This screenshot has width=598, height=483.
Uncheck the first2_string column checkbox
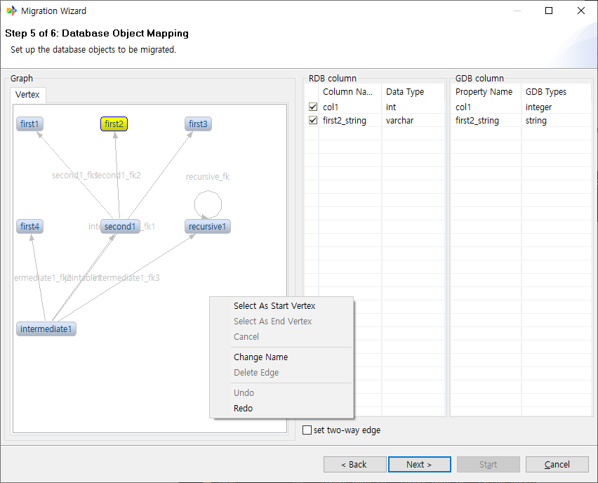point(313,121)
